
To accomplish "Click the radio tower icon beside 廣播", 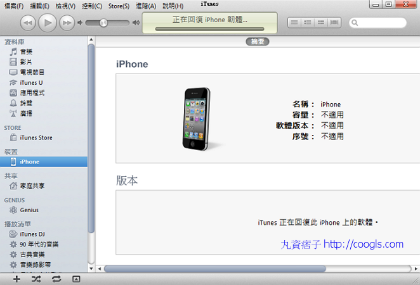I will [13, 113].
